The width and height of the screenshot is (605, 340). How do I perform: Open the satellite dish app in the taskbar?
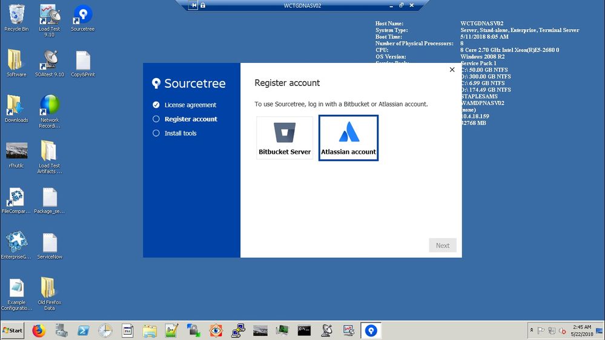point(326,331)
